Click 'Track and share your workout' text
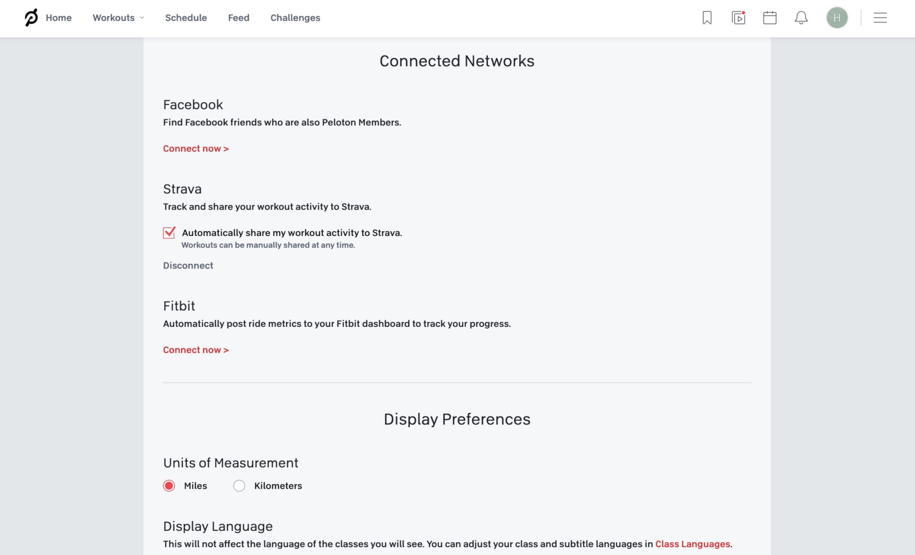Screen dimensions: 915x555 tap(267, 207)
